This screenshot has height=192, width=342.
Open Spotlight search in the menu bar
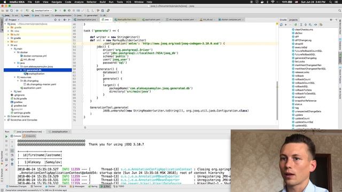click(330, 2)
